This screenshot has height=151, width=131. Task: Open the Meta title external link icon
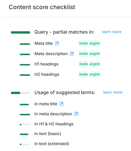click(x=57, y=43)
